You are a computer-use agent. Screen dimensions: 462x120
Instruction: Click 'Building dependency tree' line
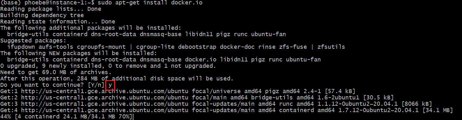(x=42, y=15)
